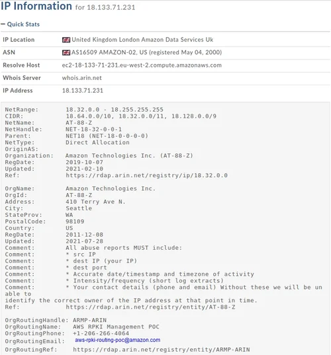Click OrgRoutingHandle value ARMP-ARIN
The height and width of the screenshot is (355, 331).
89,321
